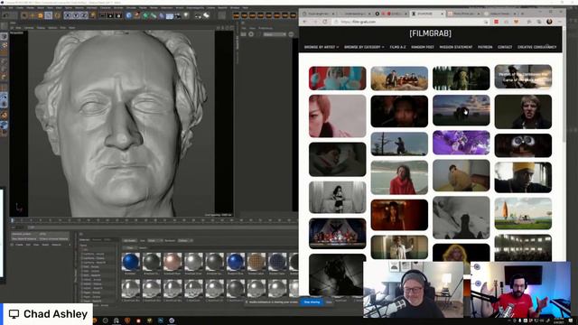Image resolution: width=578 pixels, height=325 pixels.
Task: Click the browser Reload icon
Action: click(x=325, y=22)
